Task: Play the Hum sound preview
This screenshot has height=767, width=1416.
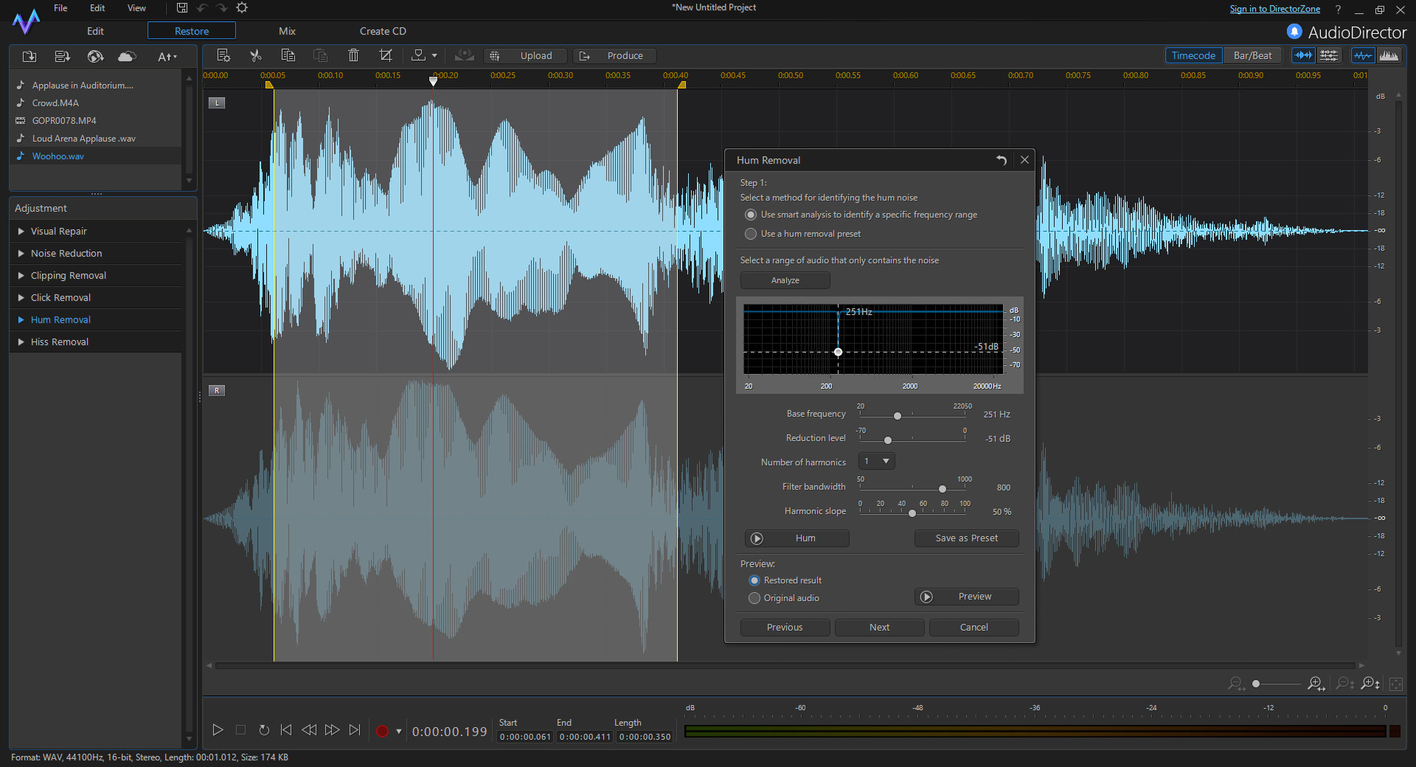Action: tap(797, 538)
